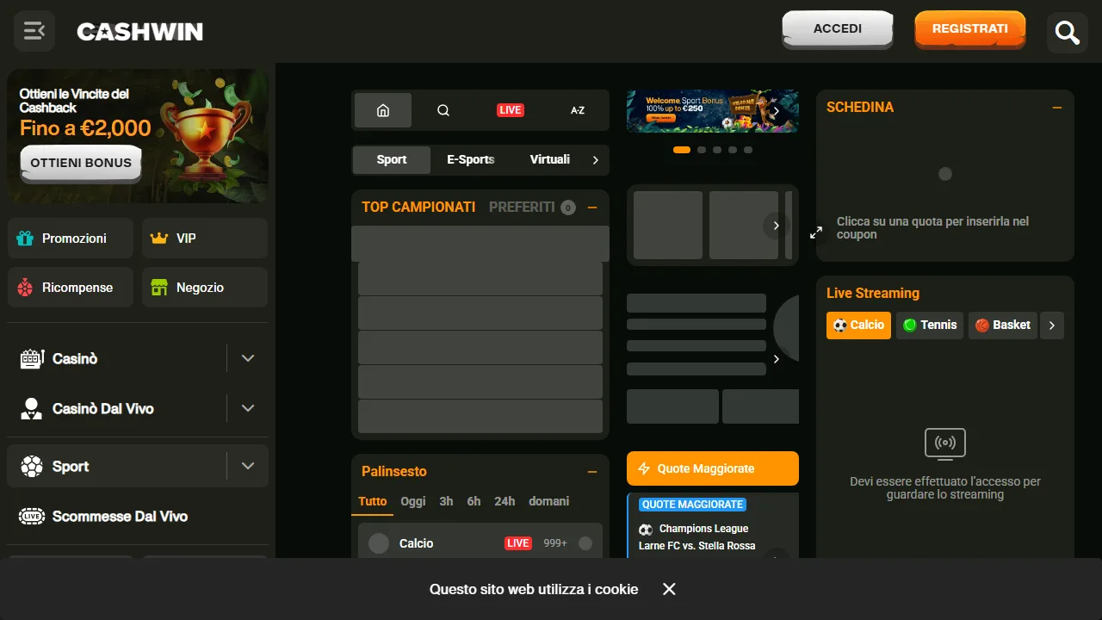The height and width of the screenshot is (620, 1102).
Task: Click the Scommesse Dal Vivo live icon
Action: (32, 517)
